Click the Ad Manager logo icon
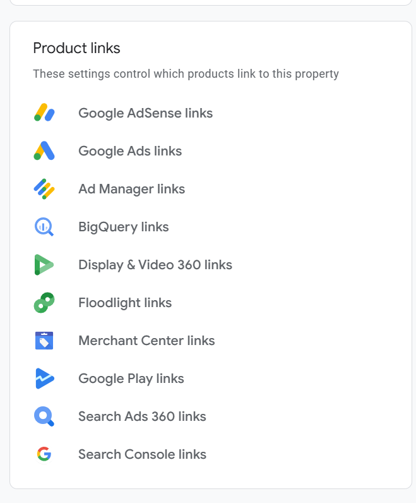416x503 pixels. [44, 188]
